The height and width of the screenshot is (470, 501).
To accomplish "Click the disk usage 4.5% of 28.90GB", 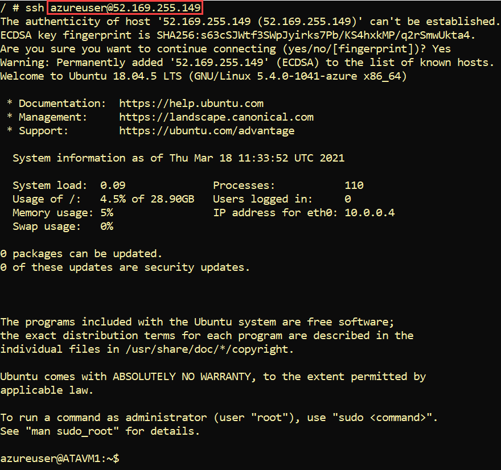I will tap(147, 199).
